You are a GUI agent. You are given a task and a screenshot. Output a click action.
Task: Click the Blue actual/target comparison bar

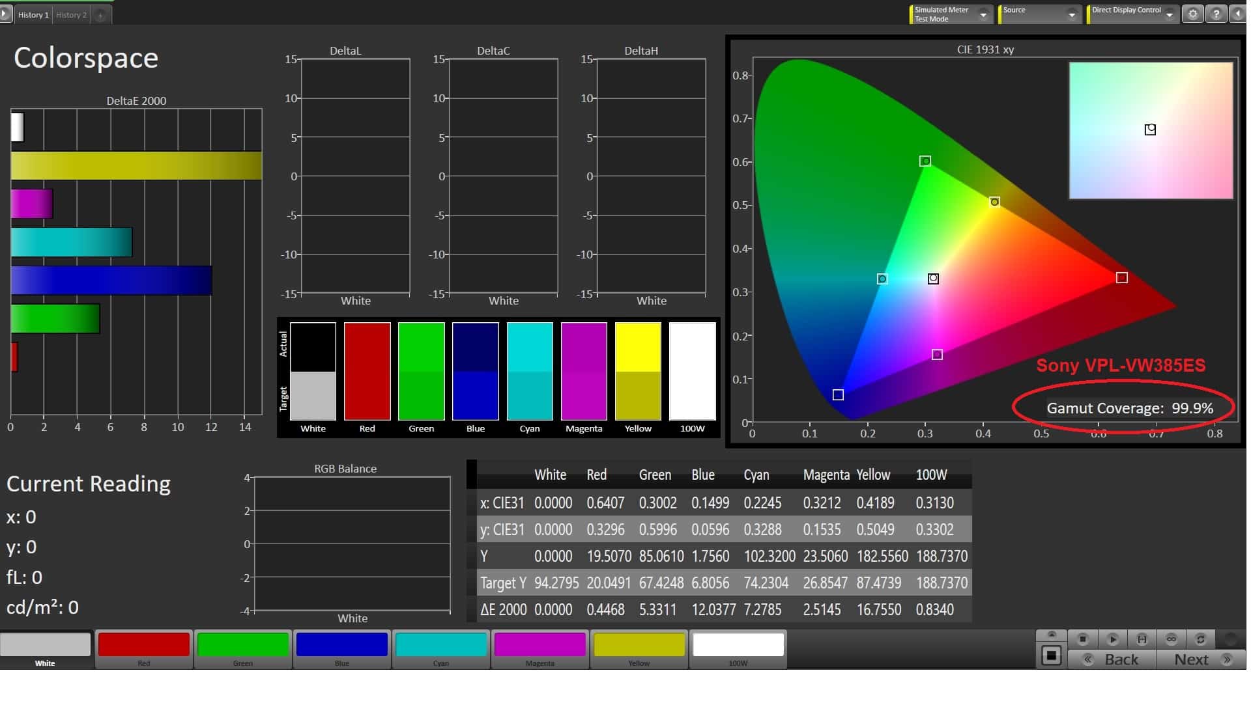pos(476,371)
